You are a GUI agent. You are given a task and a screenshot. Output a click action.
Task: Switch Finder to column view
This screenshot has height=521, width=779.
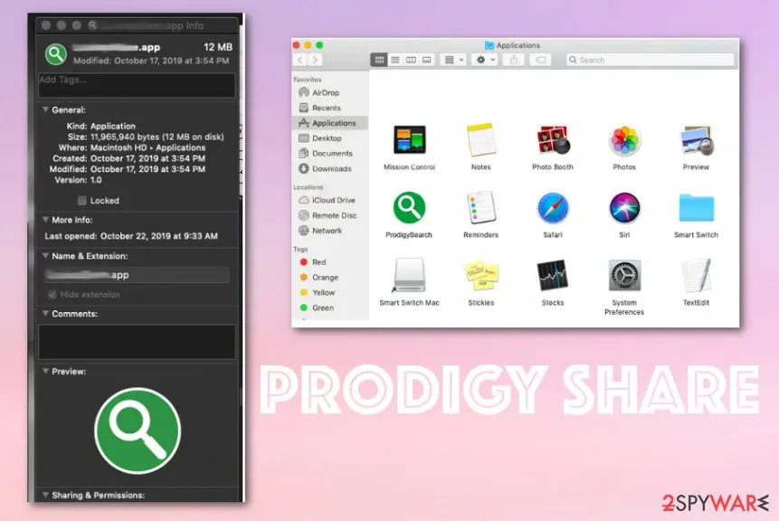(x=411, y=60)
